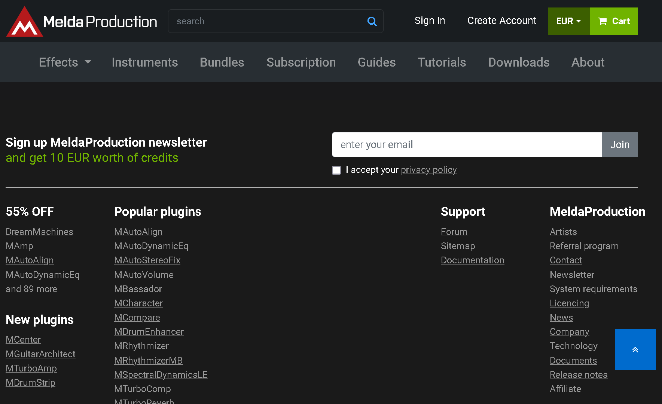Open the Cart
The image size is (662, 404).
tap(614, 21)
